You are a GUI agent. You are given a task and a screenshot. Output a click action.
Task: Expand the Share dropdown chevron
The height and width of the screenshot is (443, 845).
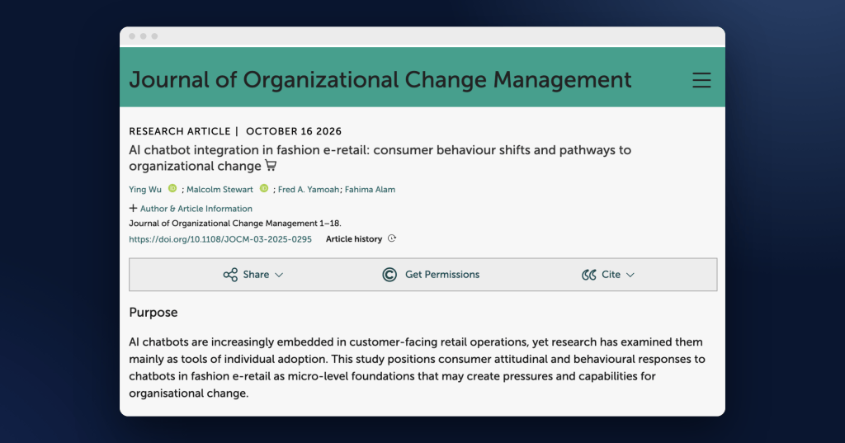click(x=279, y=275)
